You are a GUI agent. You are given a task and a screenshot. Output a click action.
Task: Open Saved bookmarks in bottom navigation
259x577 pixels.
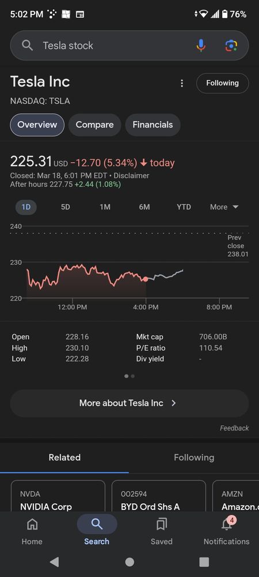click(161, 531)
